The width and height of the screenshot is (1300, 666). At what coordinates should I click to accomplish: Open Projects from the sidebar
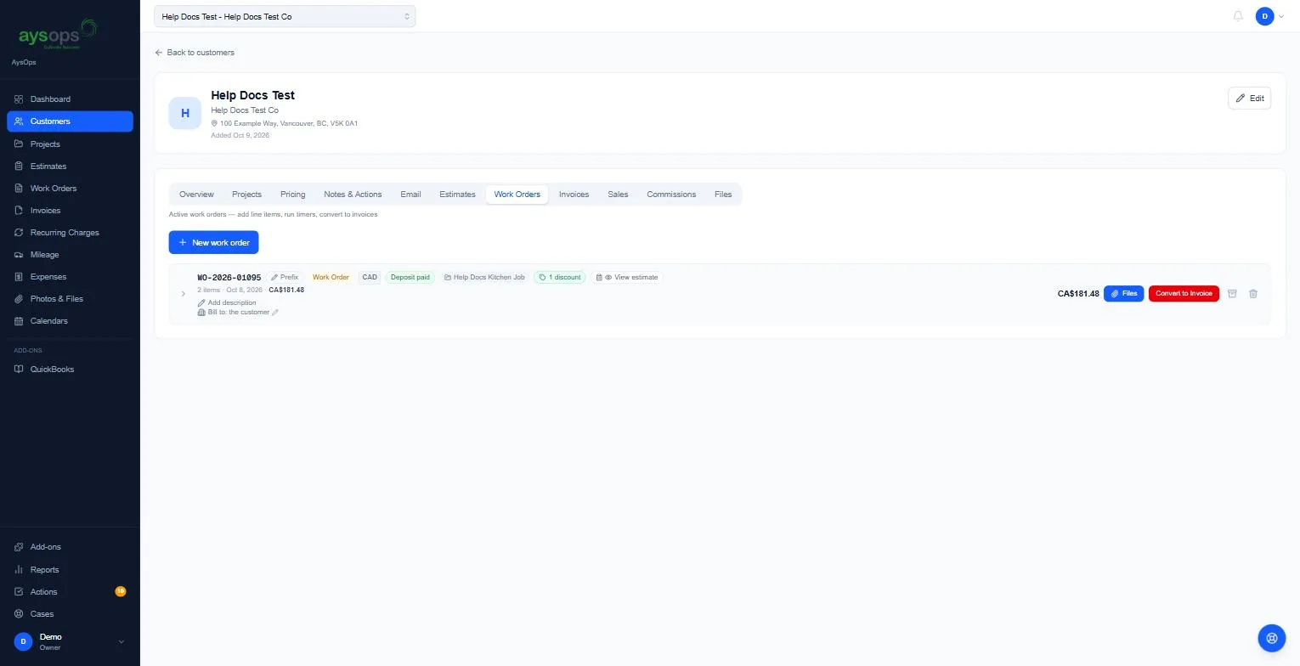[70, 144]
